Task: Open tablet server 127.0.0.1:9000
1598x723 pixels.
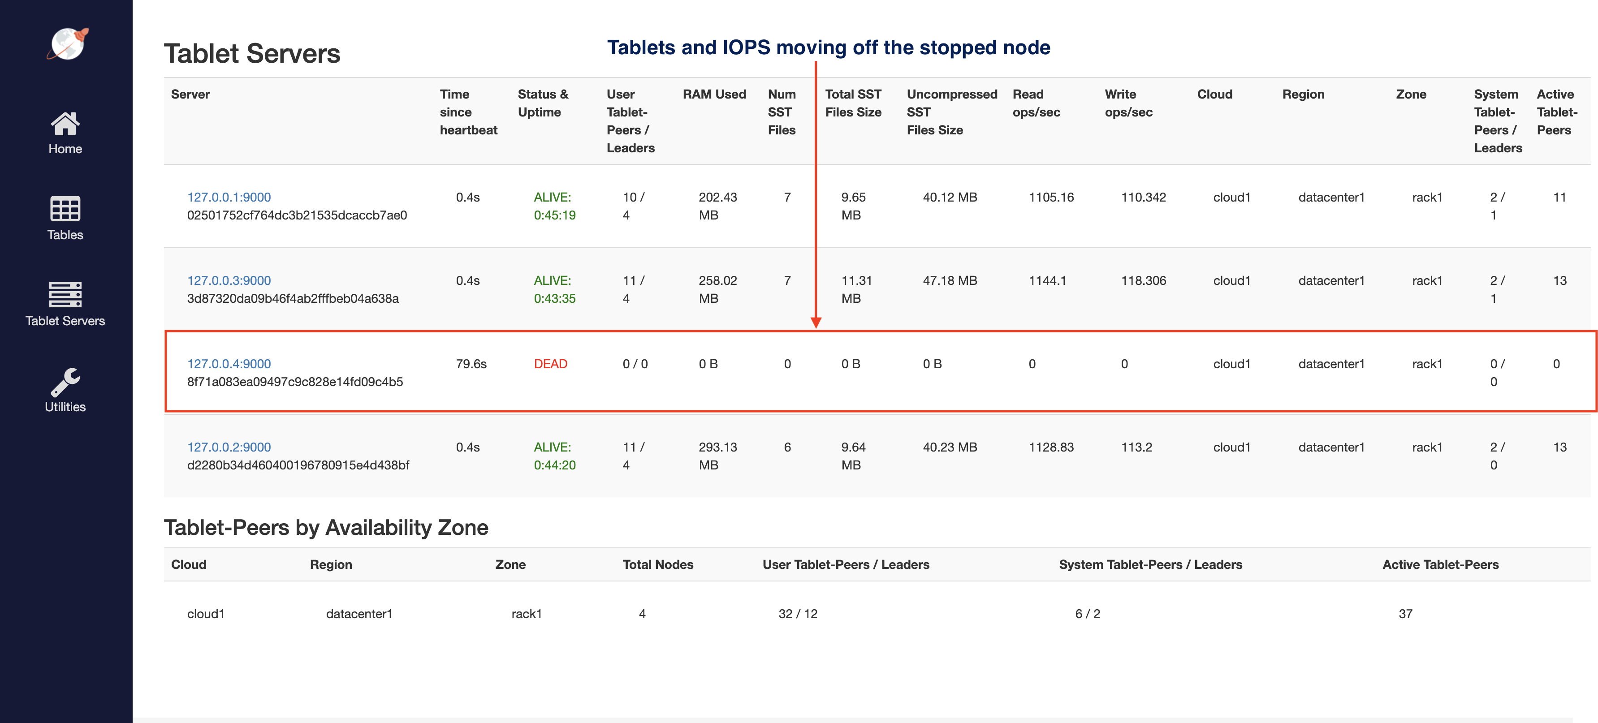Action: tap(229, 197)
